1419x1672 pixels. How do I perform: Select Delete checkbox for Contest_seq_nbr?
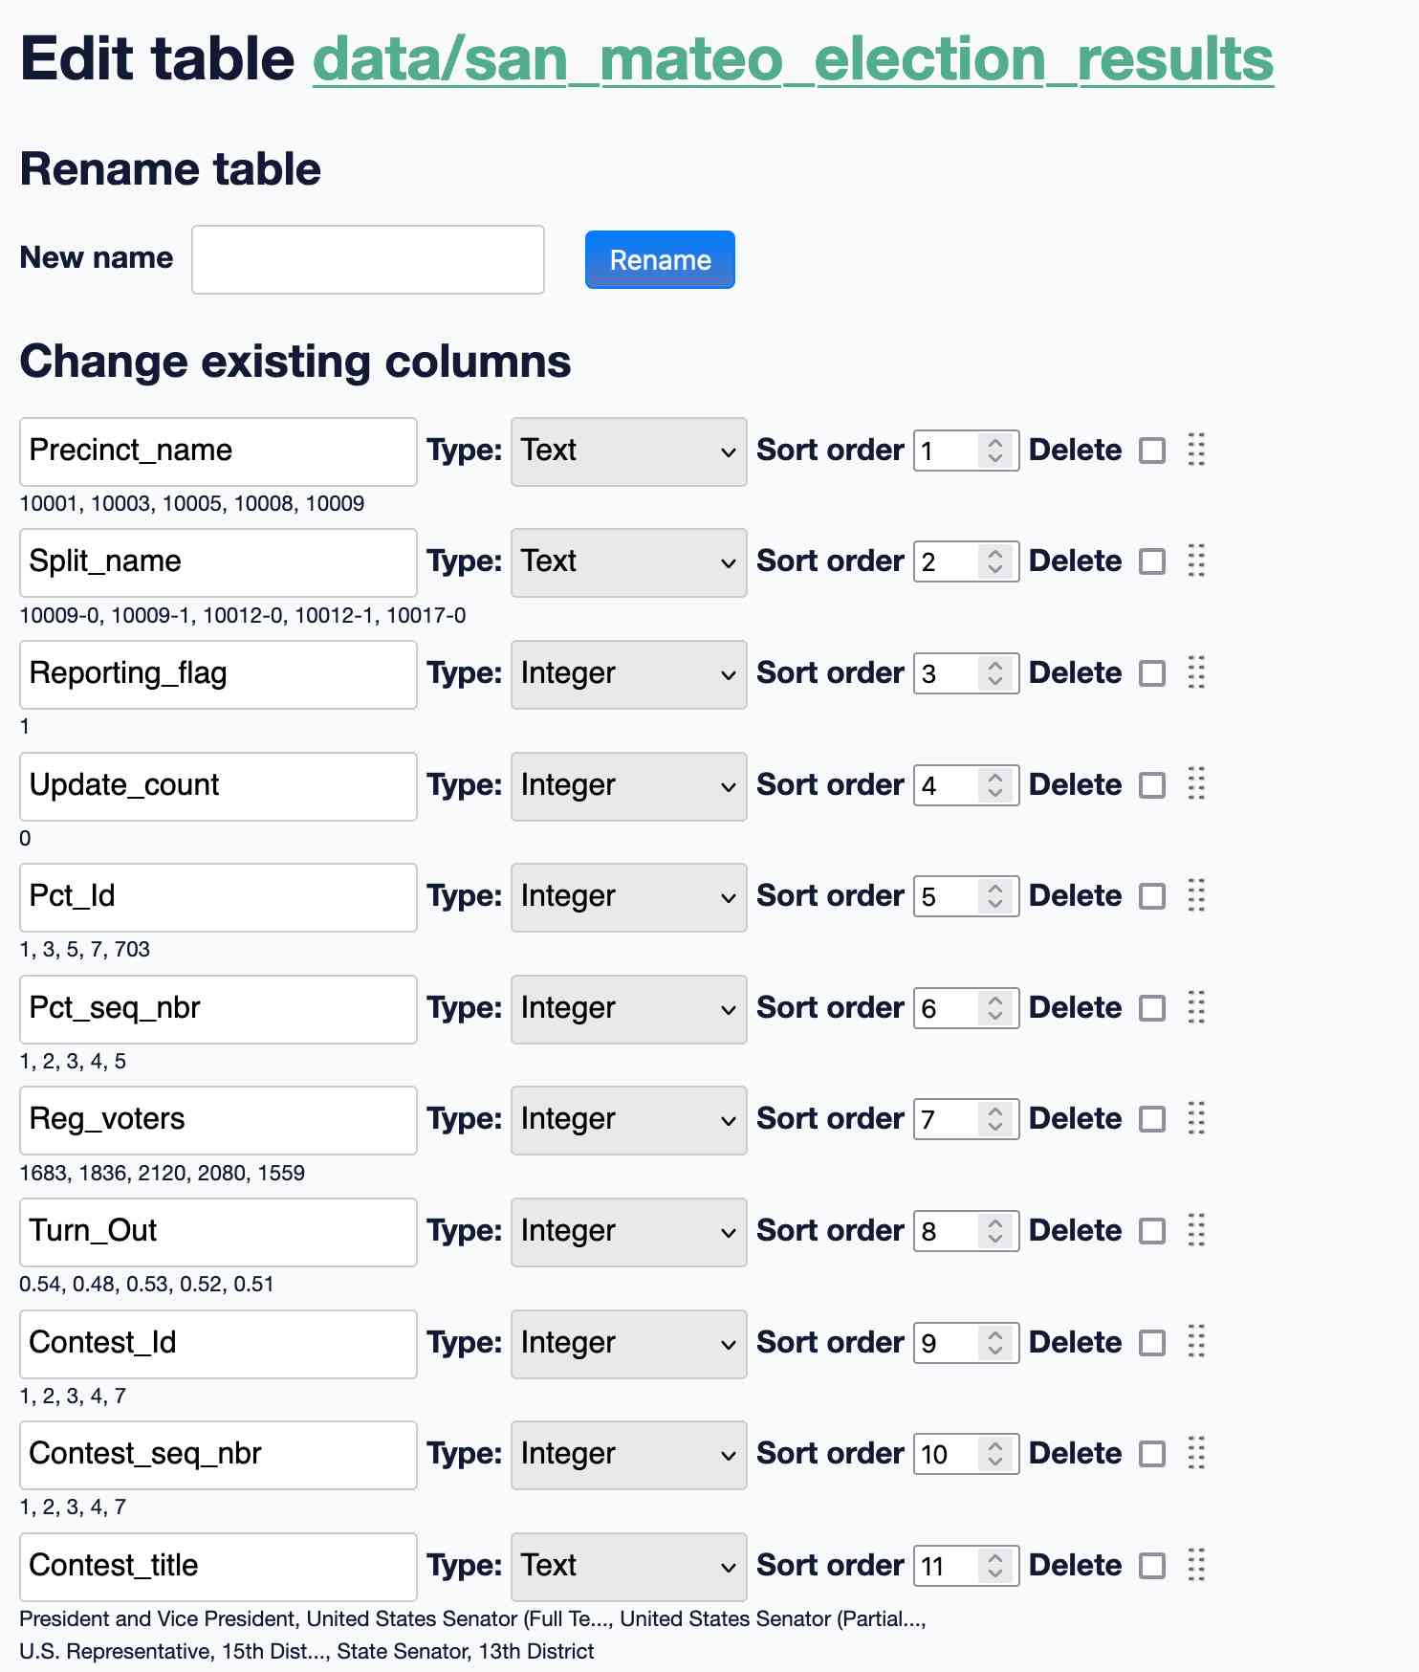coord(1152,1454)
